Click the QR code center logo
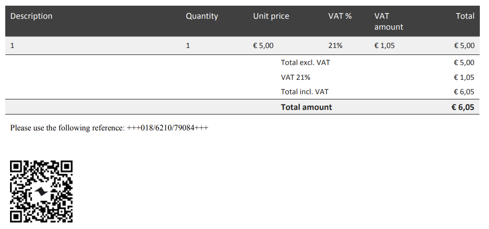The width and height of the screenshot is (489, 229). click(x=42, y=192)
